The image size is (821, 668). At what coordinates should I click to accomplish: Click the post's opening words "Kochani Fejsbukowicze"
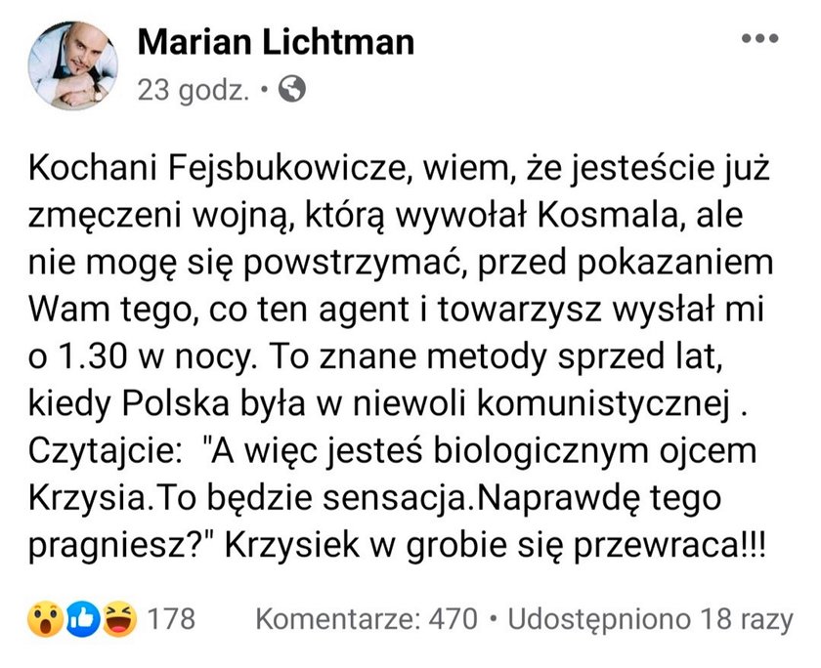click(221, 168)
